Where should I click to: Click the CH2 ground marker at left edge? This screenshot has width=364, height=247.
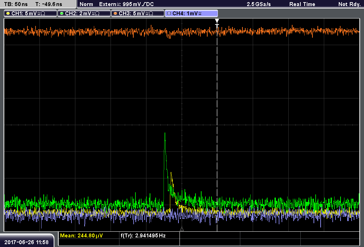point(9,204)
